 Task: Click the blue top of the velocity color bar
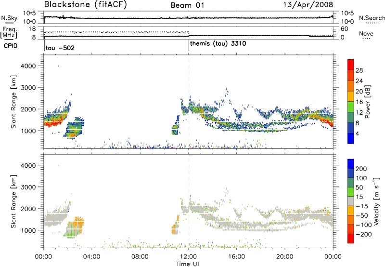pyautogui.click(x=351, y=164)
